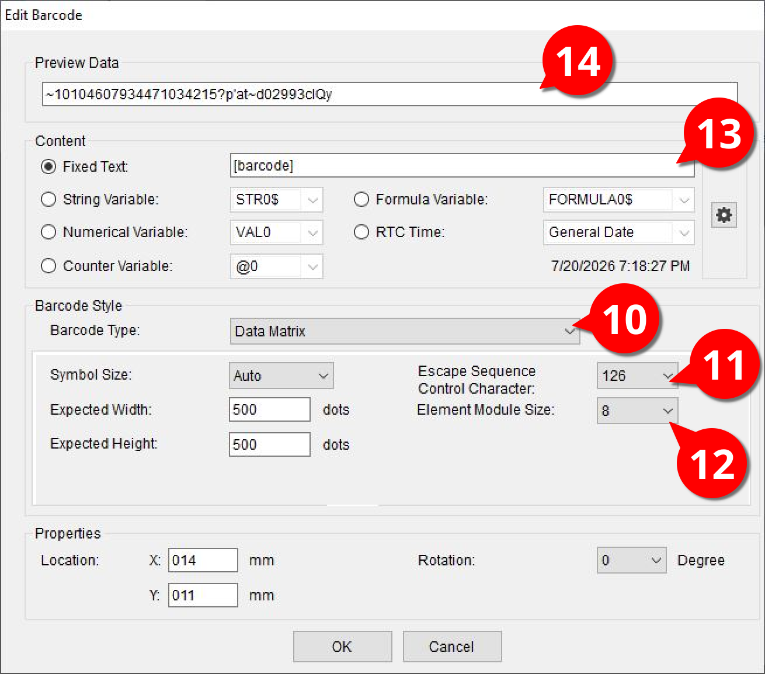Viewport: 765px width, 674px height.
Task: Open the STR0$ string variable dropdown
Action: 276,200
